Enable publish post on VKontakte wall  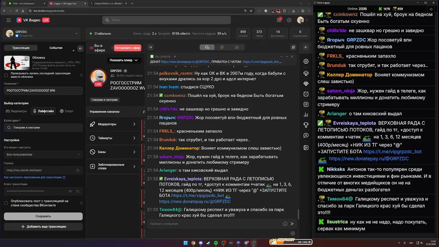pyautogui.click(x=6, y=203)
